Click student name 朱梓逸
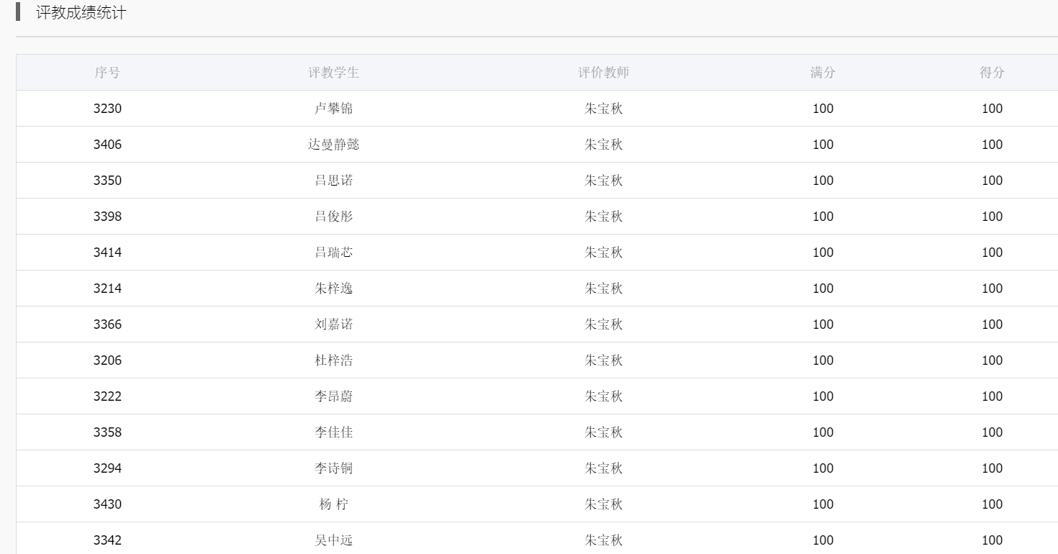Image resolution: width=1058 pixels, height=554 pixels. [333, 289]
